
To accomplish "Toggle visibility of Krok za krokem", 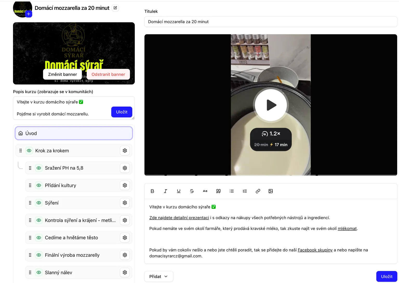I will tap(29, 151).
